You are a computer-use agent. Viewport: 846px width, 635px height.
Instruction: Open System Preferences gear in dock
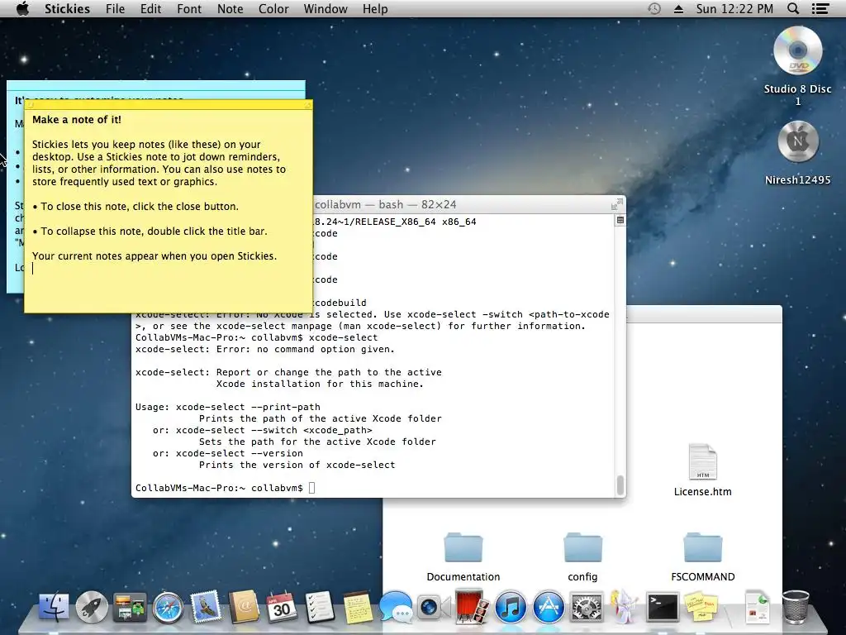(x=586, y=606)
